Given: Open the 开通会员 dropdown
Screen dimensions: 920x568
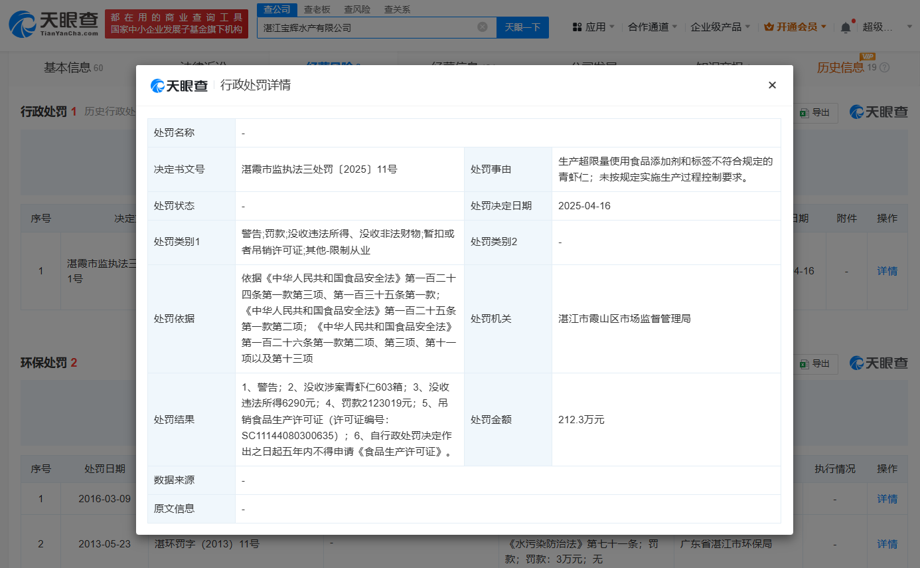Looking at the screenshot, I should [x=795, y=27].
